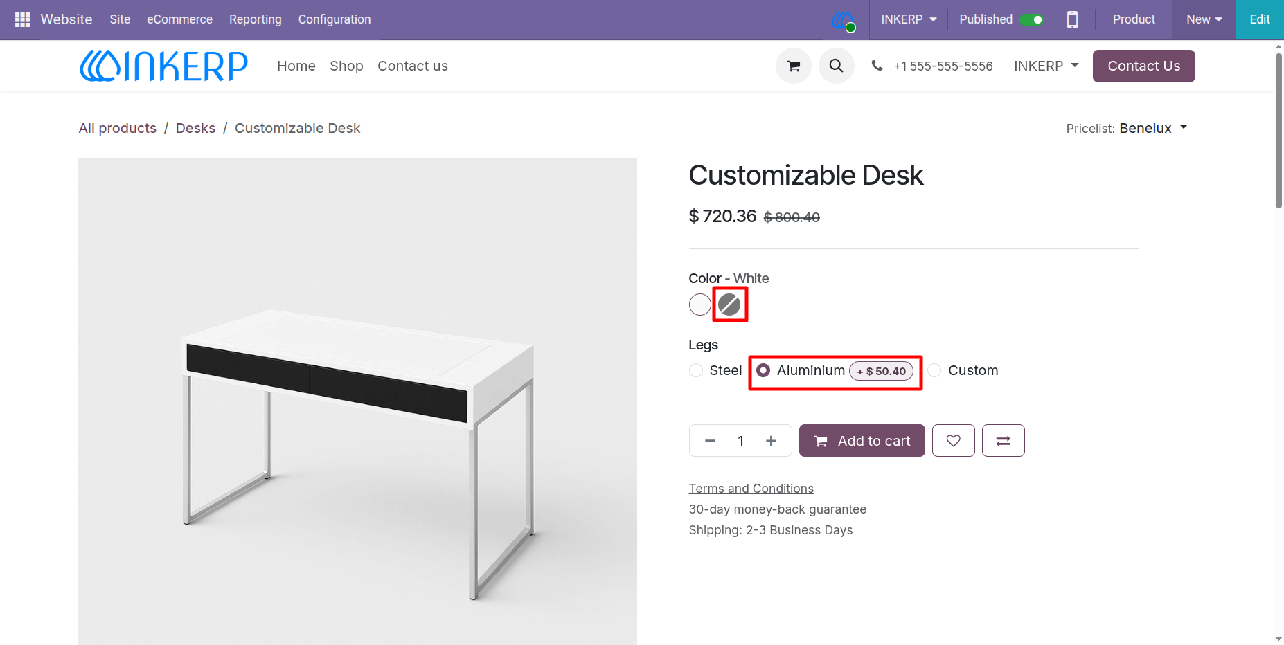Expand the New dropdown menu

coord(1204,19)
